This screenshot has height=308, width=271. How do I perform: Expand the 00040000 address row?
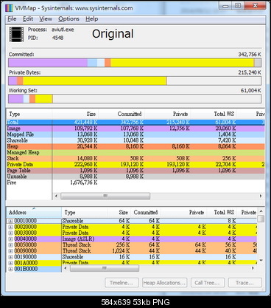(x=10, y=239)
